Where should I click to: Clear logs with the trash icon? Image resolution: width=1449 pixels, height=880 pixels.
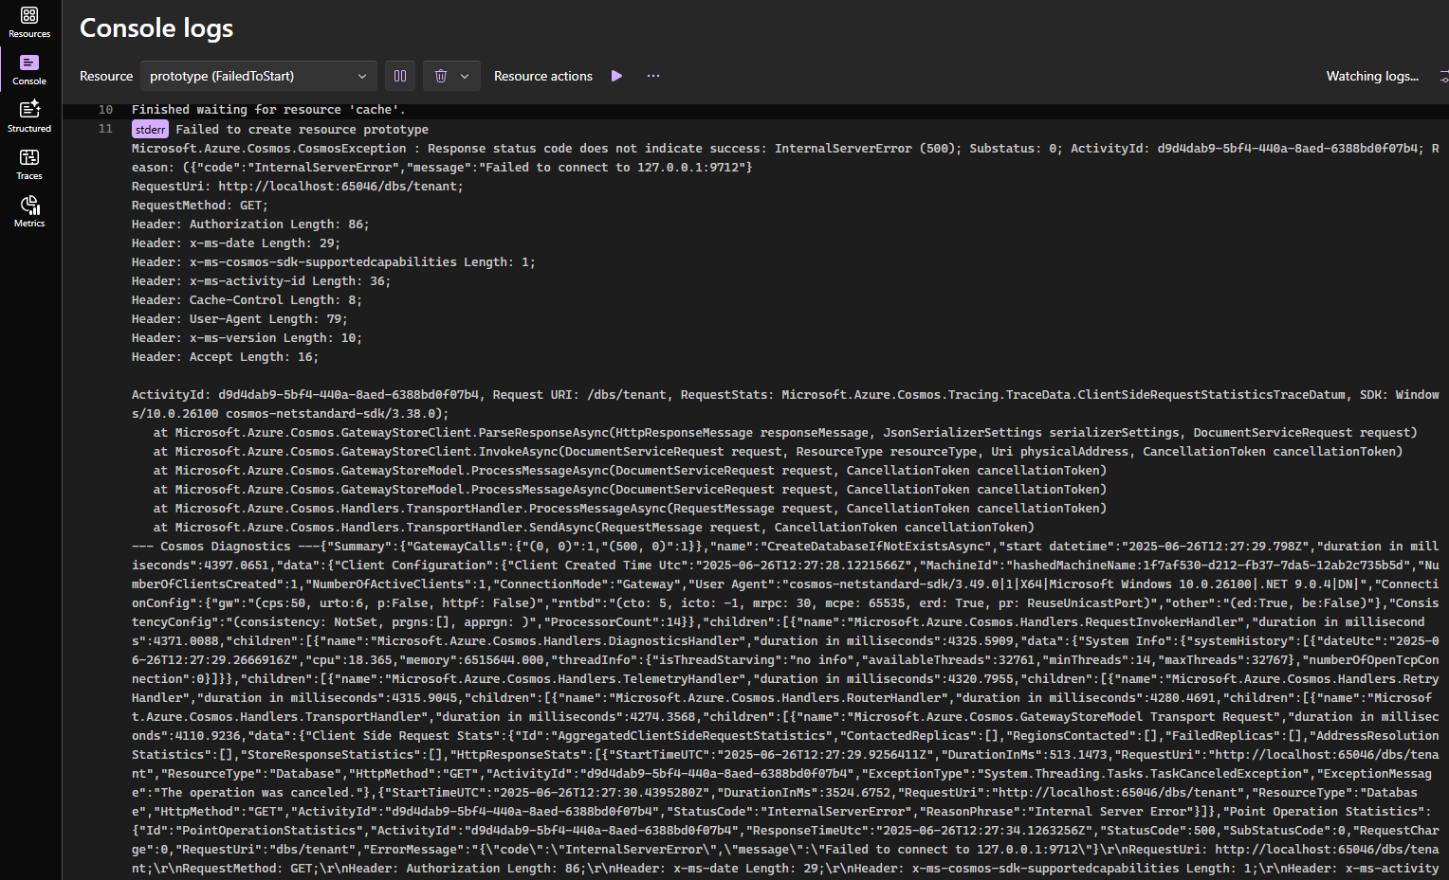(x=441, y=76)
